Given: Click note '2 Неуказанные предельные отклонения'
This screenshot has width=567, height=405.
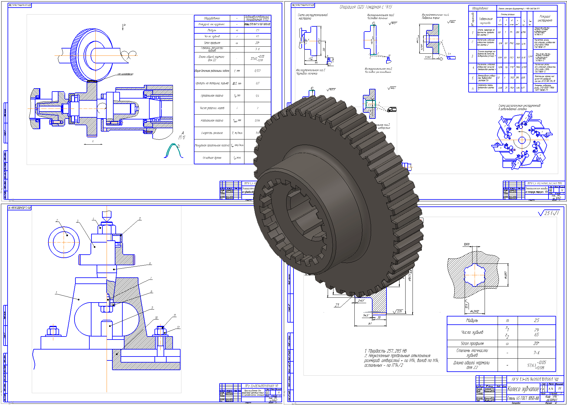Looking at the screenshot, I should [x=397, y=356].
